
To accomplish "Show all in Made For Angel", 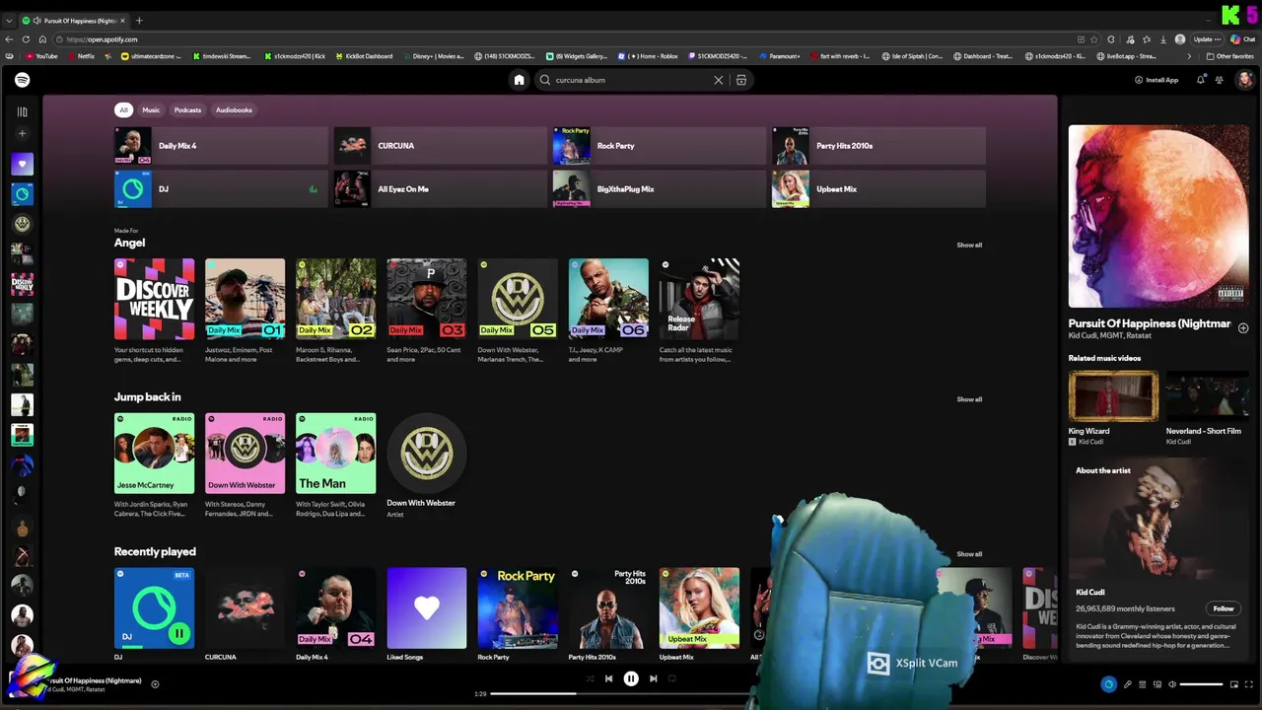I will click(969, 245).
